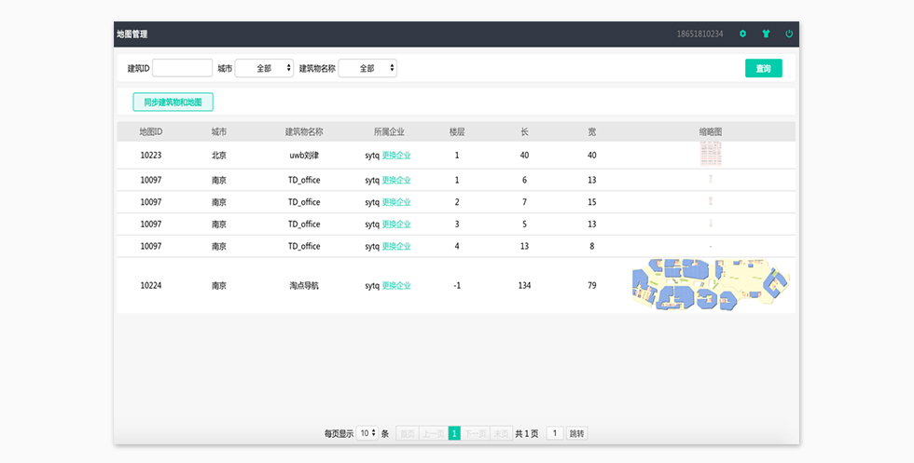The image size is (914, 463).
Task: Open the per-page count dropdown
Action: pos(367,433)
